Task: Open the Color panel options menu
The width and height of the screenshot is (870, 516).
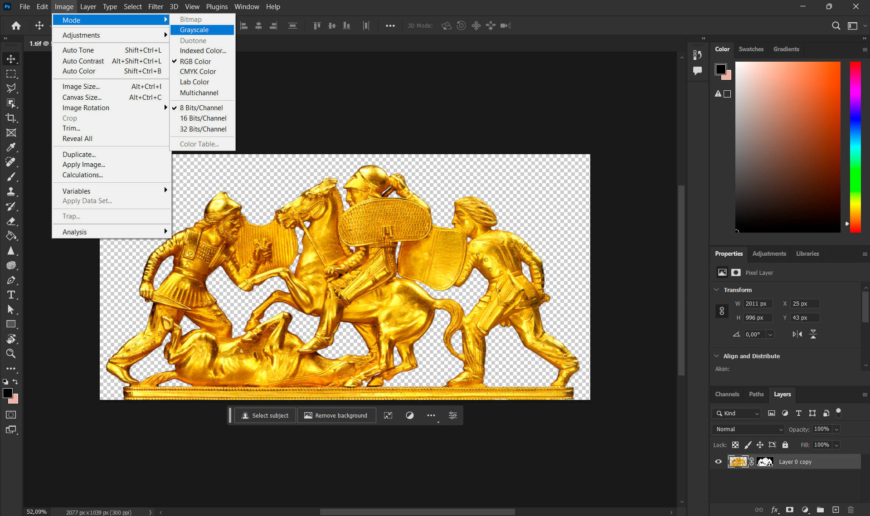Action: tap(865, 49)
